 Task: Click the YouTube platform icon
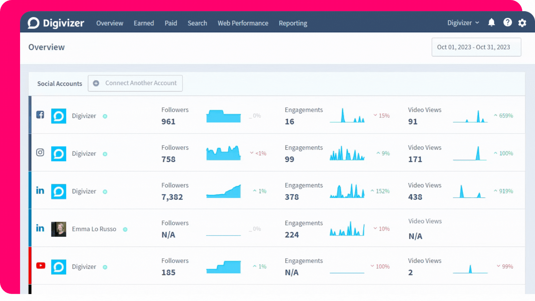coord(41,266)
